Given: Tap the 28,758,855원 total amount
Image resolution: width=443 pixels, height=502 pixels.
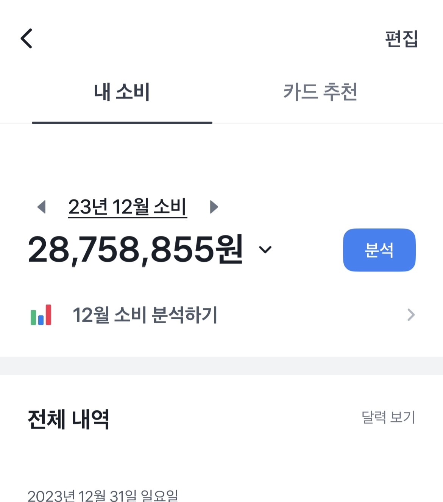Looking at the screenshot, I should (135, 249).
